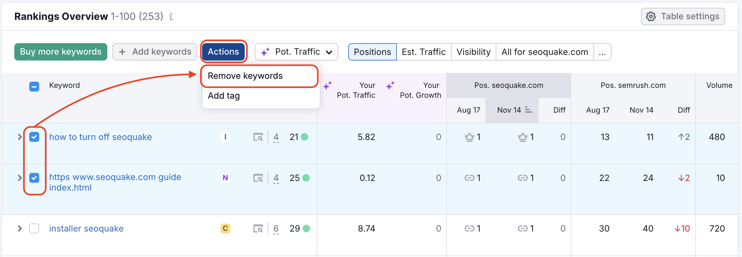Open SERP snapshot icon for 'how to turn off seoquake'

pos(258,137)
